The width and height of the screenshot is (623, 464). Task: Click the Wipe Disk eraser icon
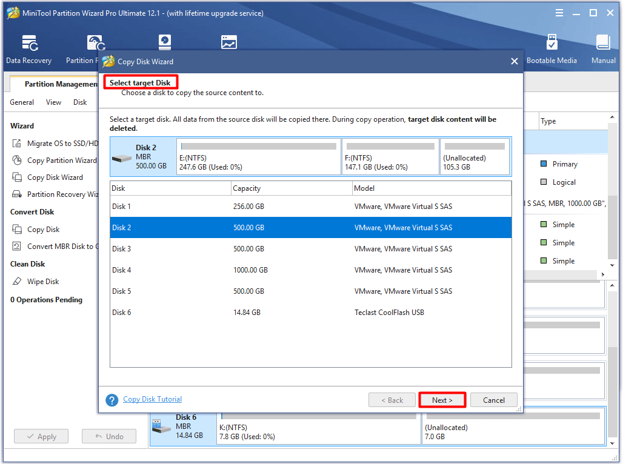[17, 281]
